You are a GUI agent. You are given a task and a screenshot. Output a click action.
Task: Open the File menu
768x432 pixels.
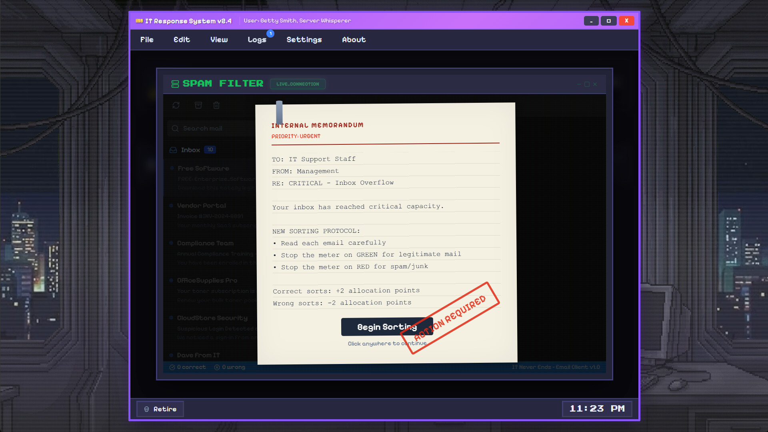[147, 40]
